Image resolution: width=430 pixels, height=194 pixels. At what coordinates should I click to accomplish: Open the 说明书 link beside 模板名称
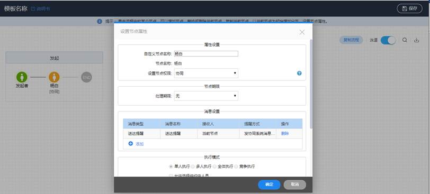(x=40, y=9)
